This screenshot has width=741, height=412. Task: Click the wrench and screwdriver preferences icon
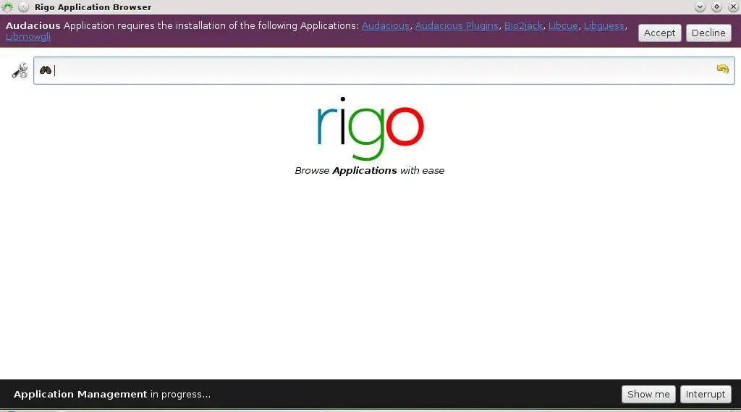[x=20, y=71]
